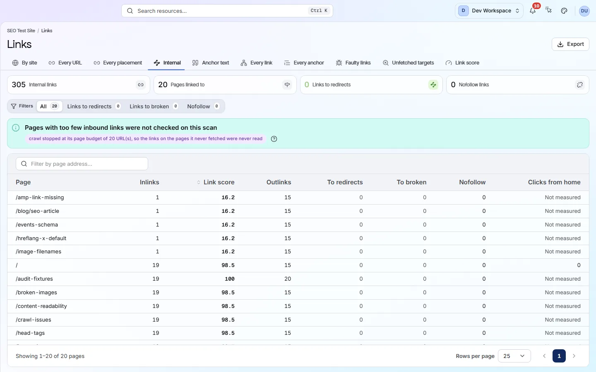Click the green redirect icon on Links to redirects card

(x=433, y=85)
